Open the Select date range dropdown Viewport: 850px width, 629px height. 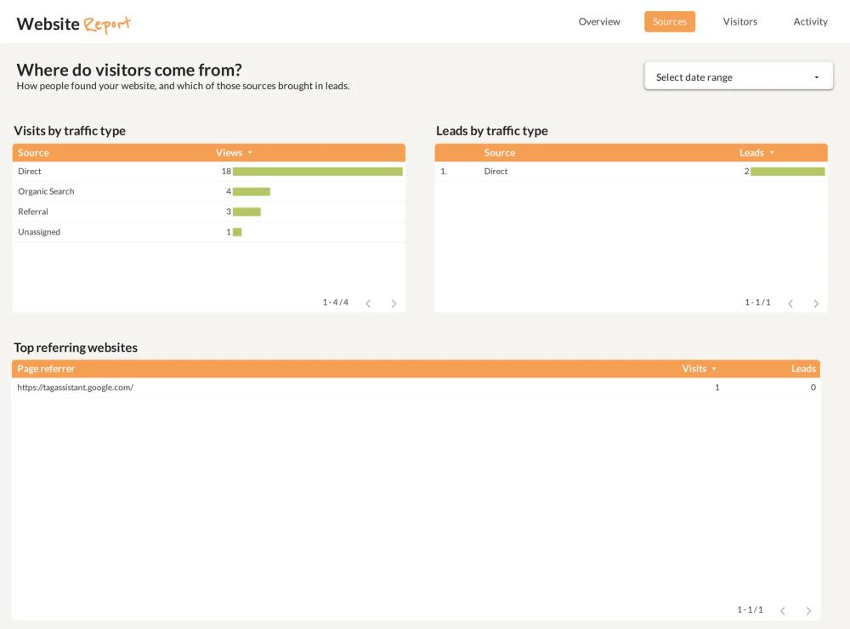click(x=739, y=76)
